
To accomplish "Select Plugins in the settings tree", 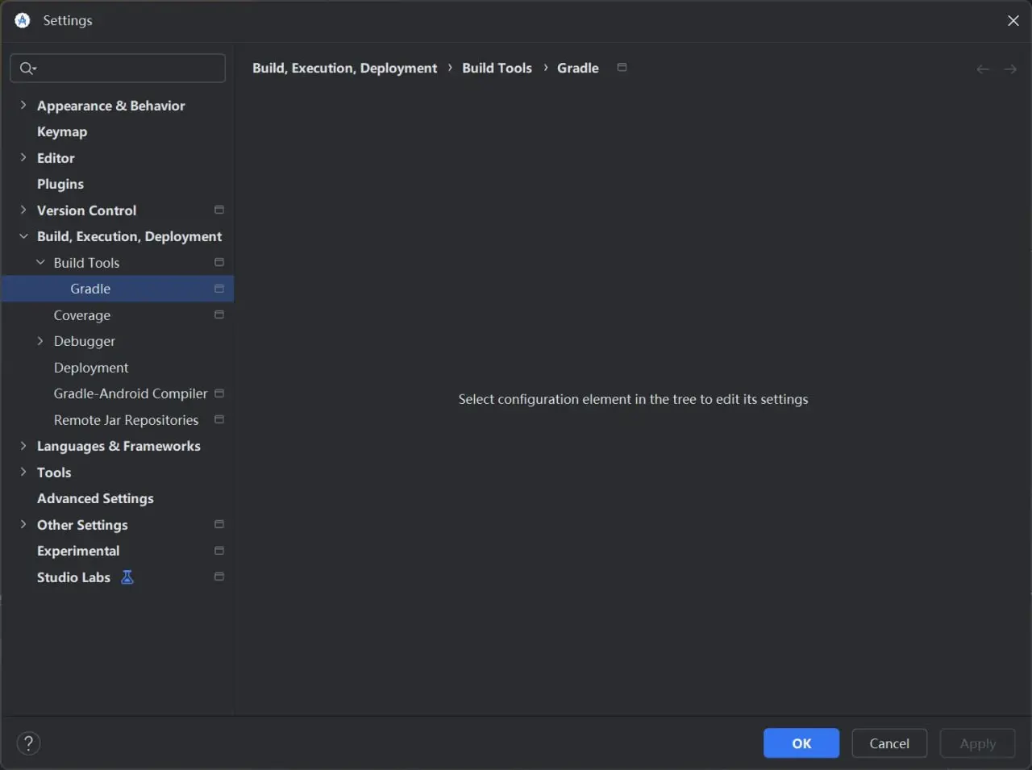I will [60, 185].
